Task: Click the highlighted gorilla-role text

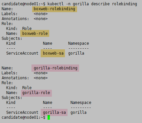Action: 36,93
